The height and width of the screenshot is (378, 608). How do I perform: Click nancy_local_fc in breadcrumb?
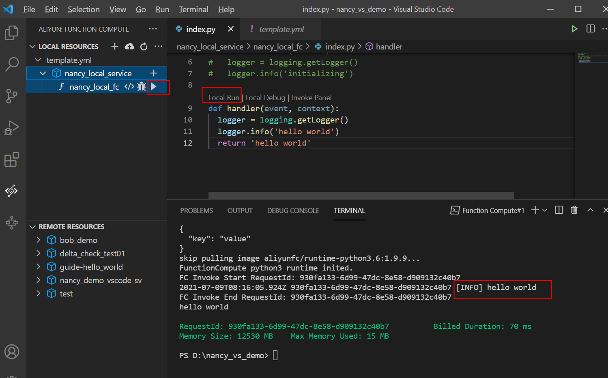tap(278, 47)
